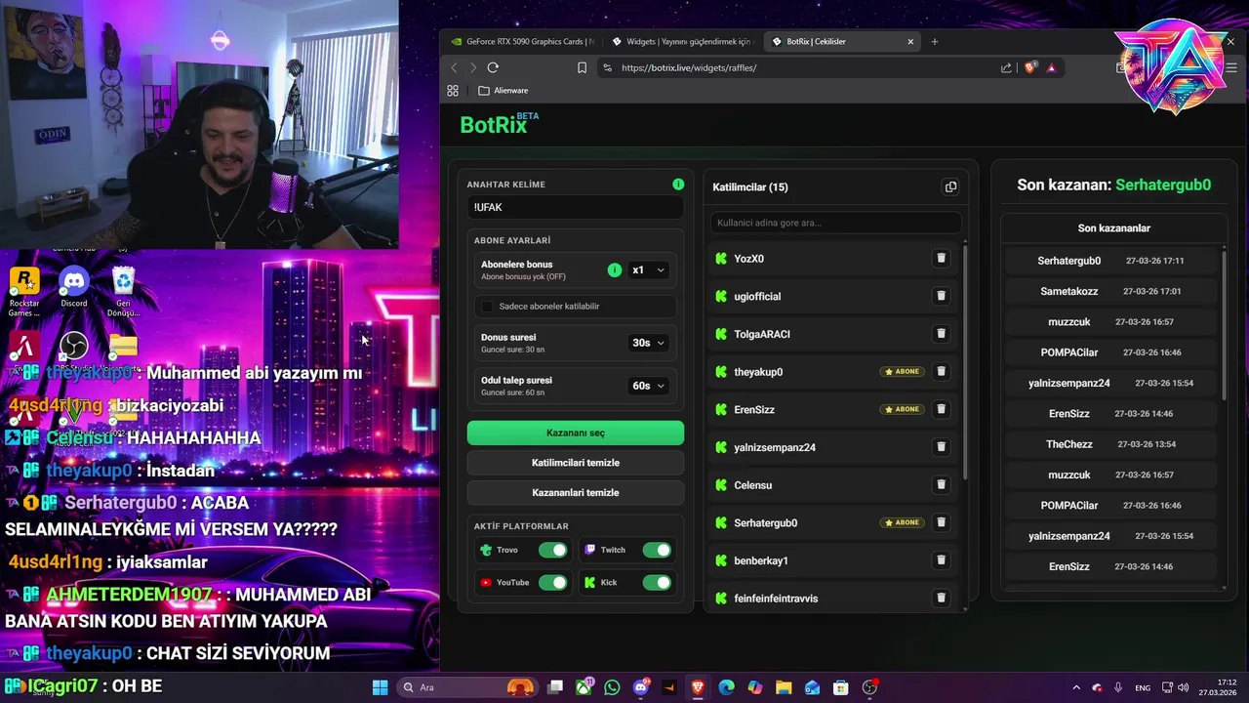Image resolution: width=1249 pixels, height=703 pixels.
Task: Remove feinfeinfeintravvis from the list
Action: (x=941, y=599)
